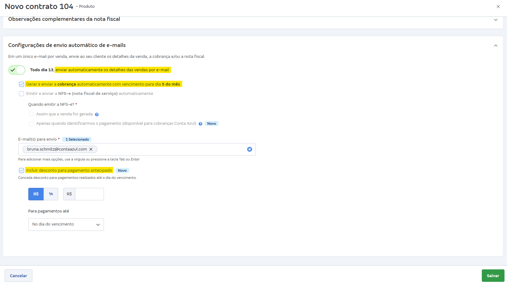The width and height of the screenshot is (507, 284).
Task: Open the help tooltip beside 'Assim que a venda for gerada'
Action: 97,114
